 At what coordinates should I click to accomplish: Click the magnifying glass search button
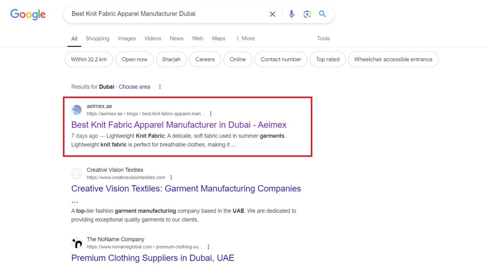(322, 14)
